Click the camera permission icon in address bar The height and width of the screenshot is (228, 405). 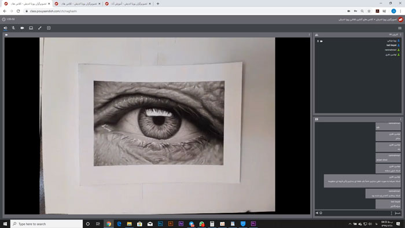tap(349, 11)
